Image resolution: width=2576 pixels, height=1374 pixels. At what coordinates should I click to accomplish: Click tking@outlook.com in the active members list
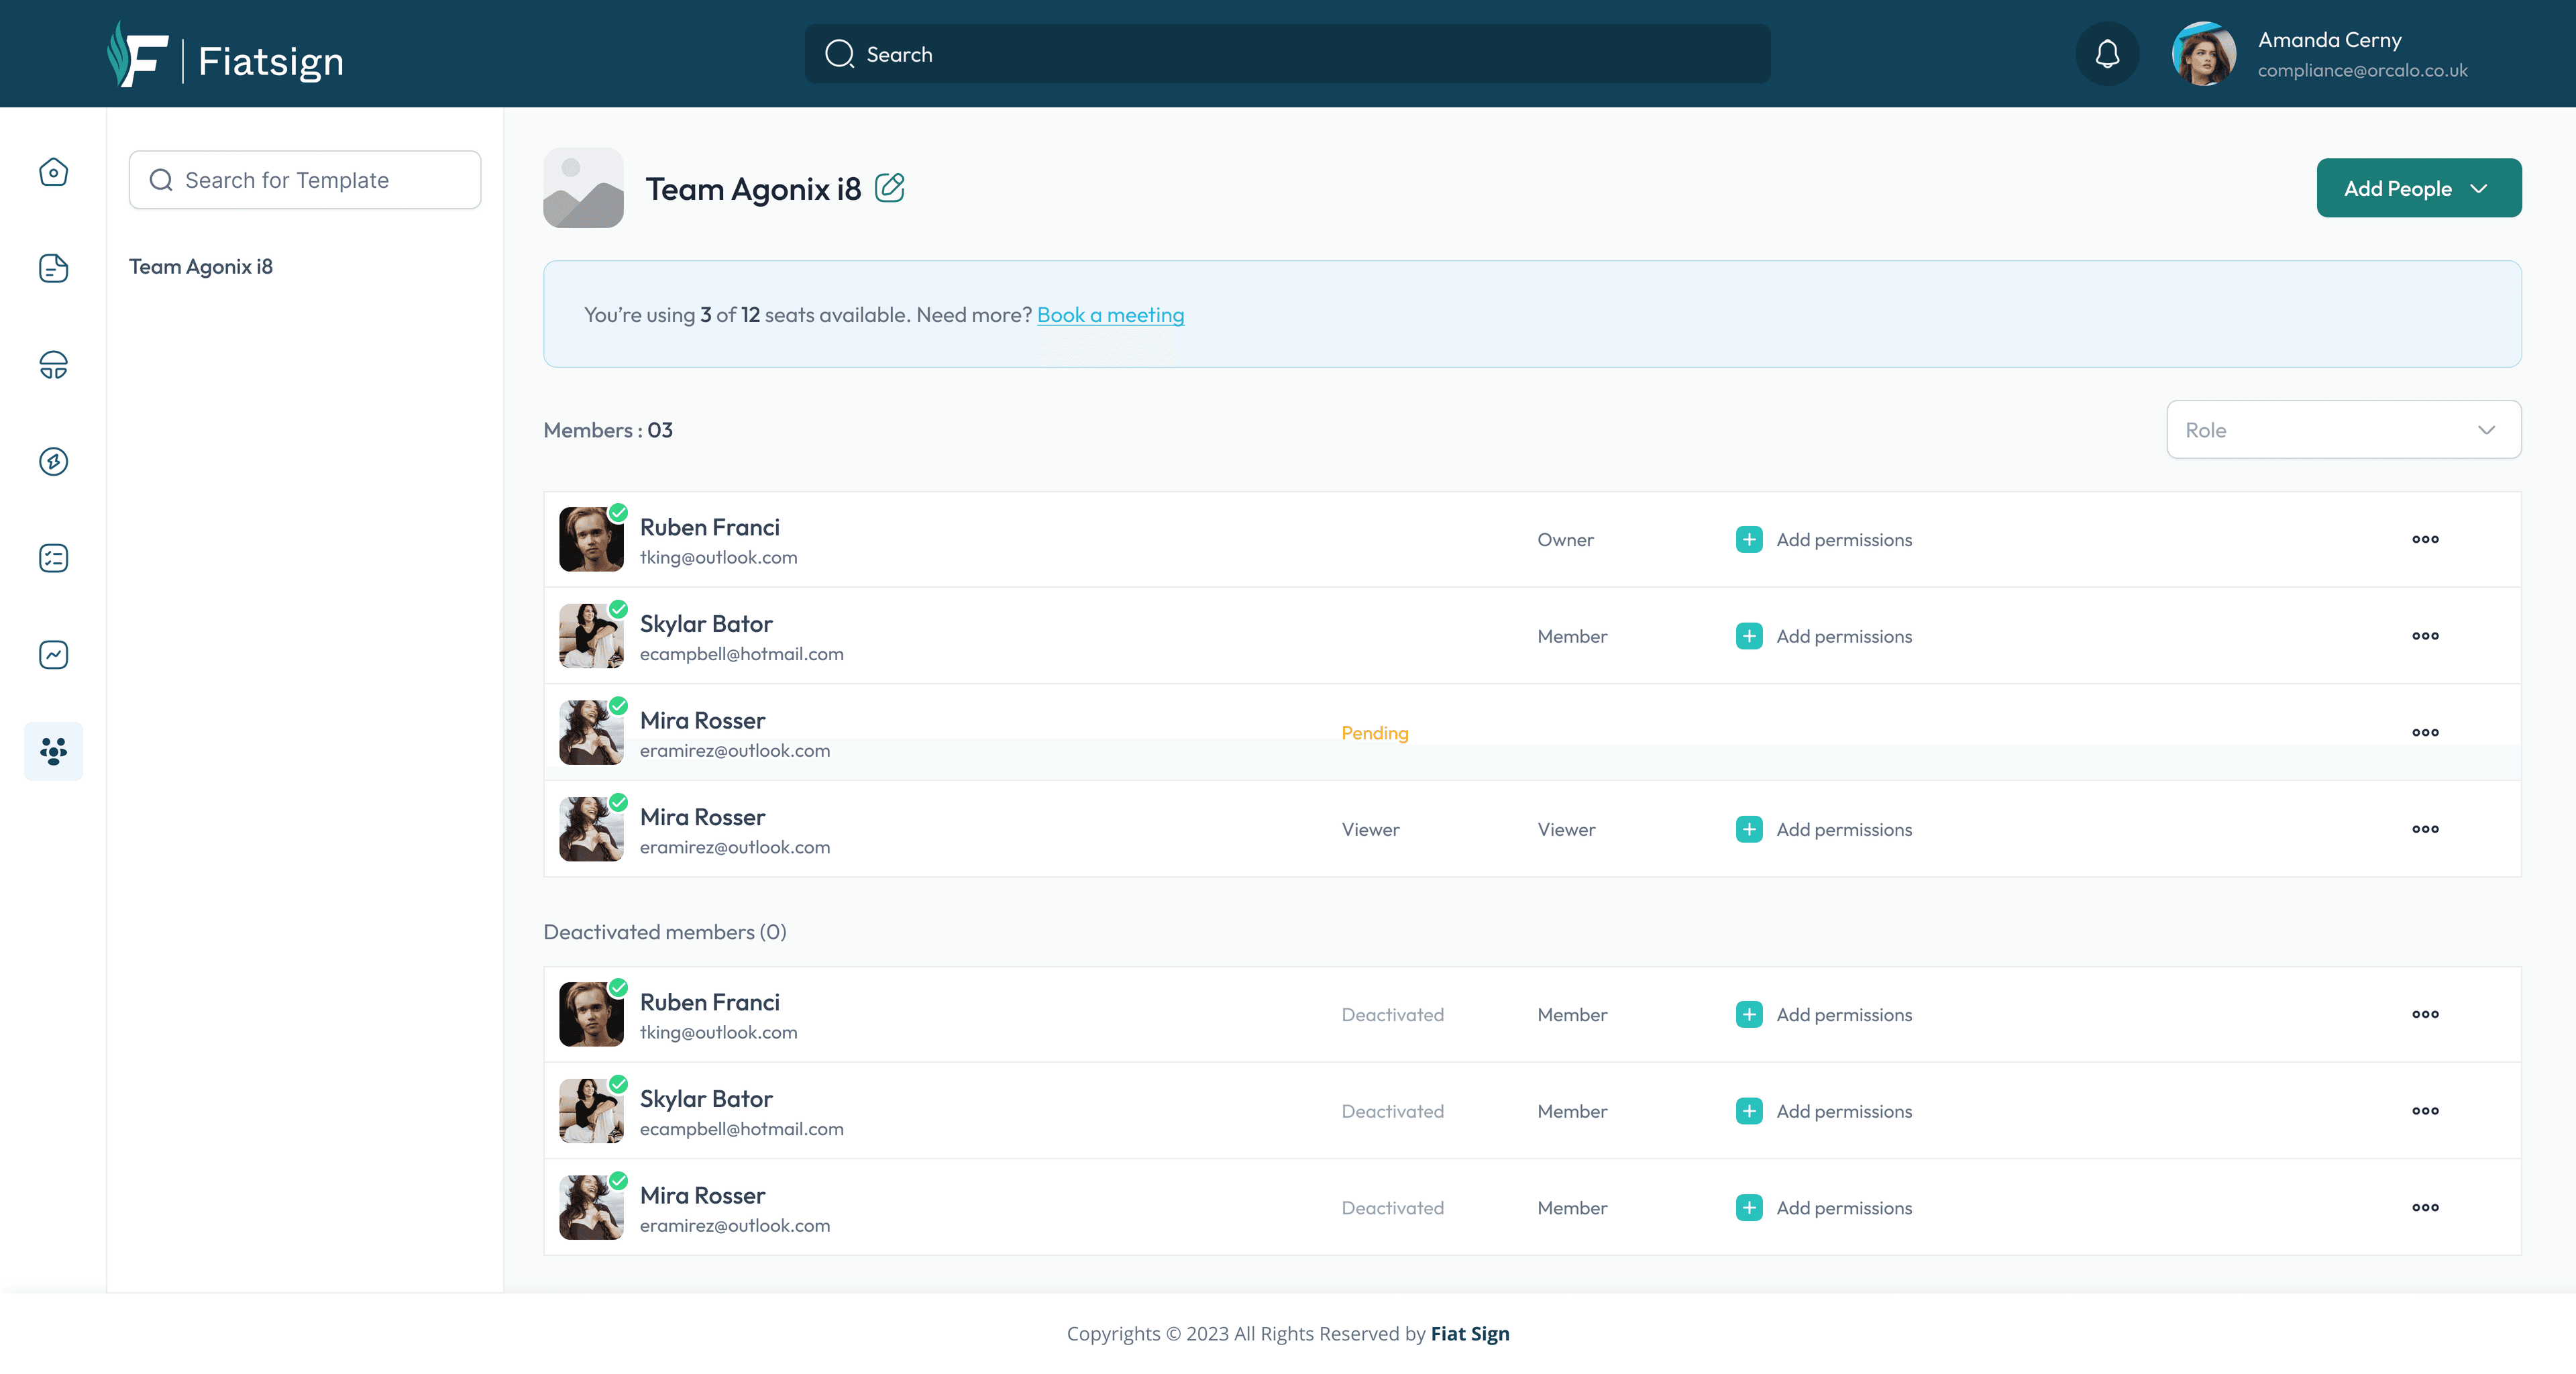[718, 557]
